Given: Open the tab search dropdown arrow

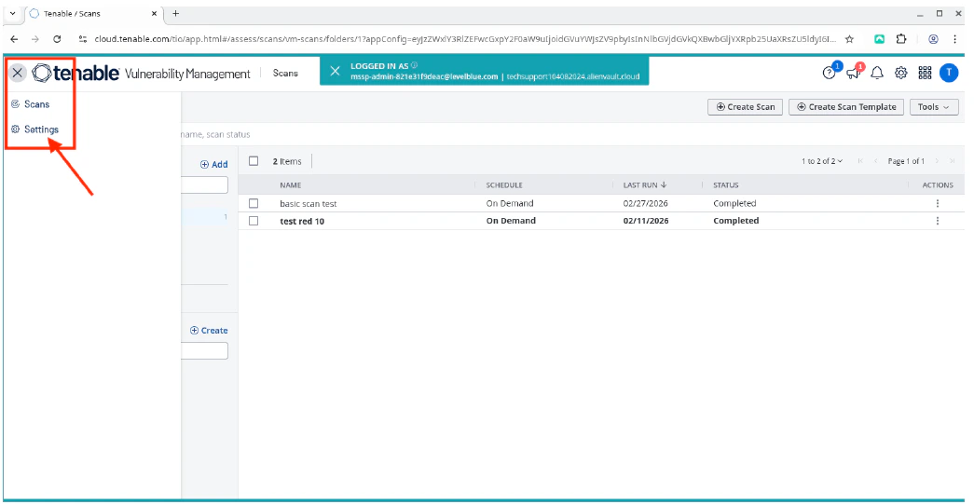Looking at the screenshot, I should point(13,13).
